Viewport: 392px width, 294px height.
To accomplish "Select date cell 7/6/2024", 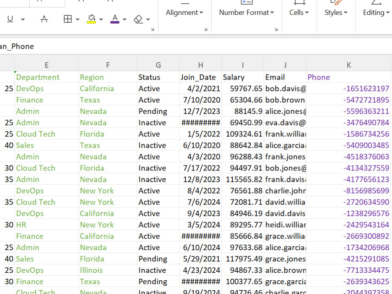I will pos(200,202).
